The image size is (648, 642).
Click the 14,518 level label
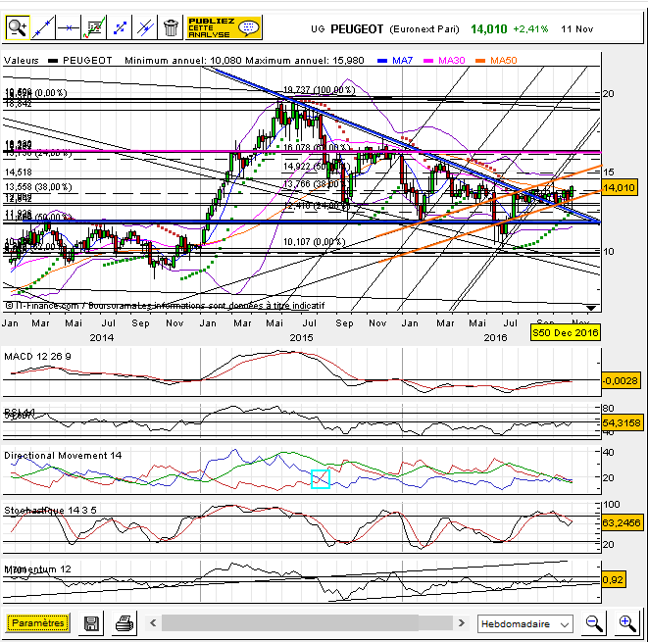point(19,173)
